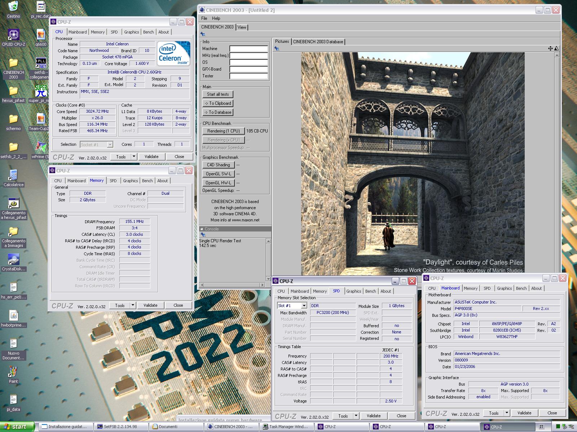This screenshot has width=577, height=432.
Task: Run the Rendering (1 CPU) benchmark
Action: [224, 131]
